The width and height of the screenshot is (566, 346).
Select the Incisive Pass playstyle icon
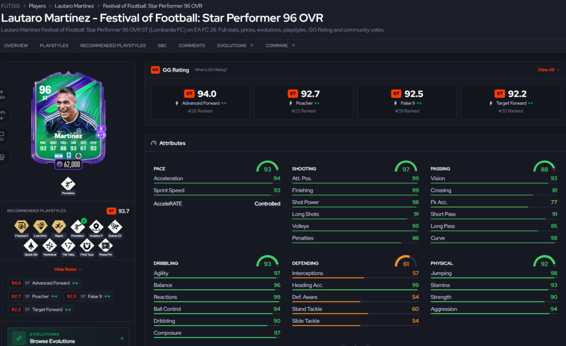click(x=96, y=226)
